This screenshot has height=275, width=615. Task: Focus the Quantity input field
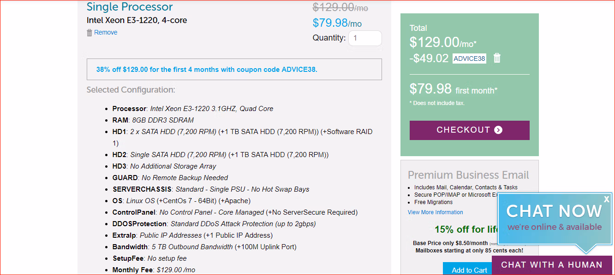pos(365,38)
